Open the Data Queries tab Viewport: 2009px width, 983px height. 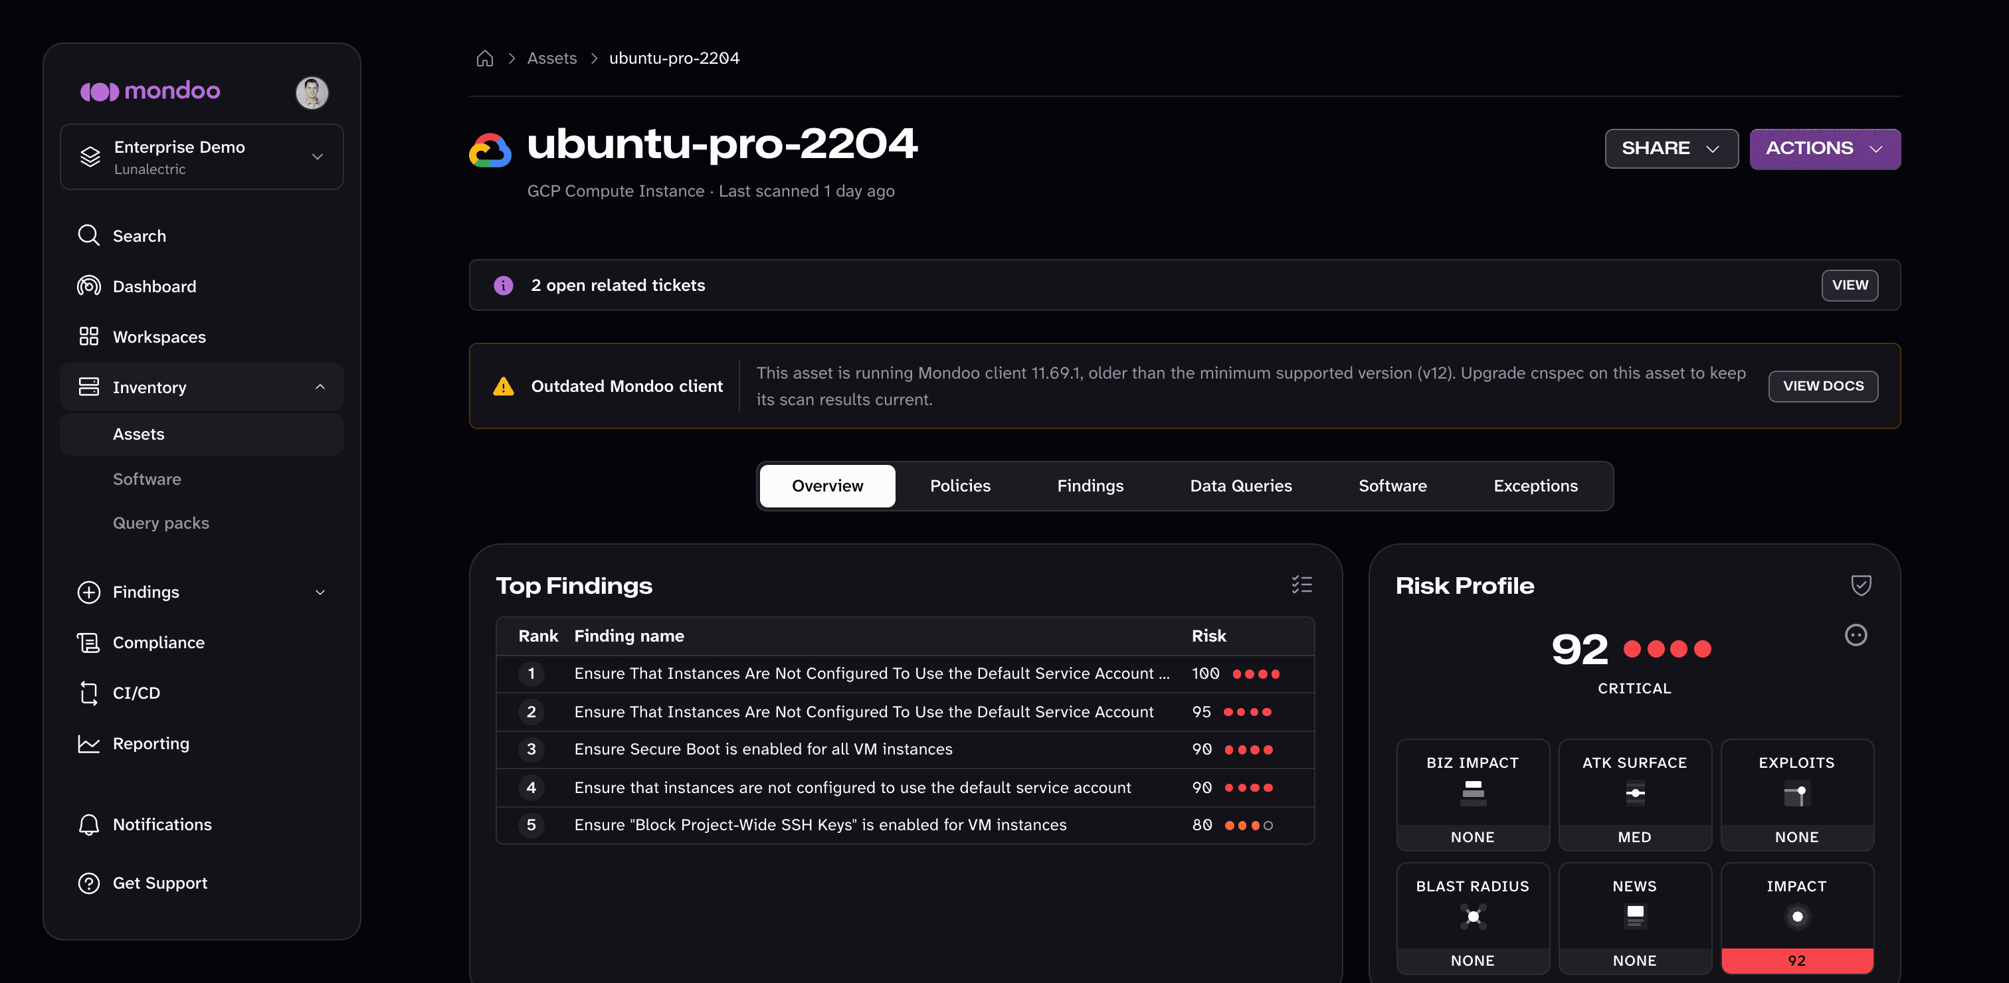(1241, 486)
